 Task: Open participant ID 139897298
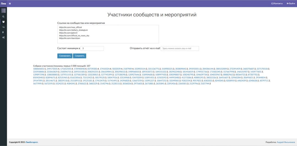tap(39, 75)
